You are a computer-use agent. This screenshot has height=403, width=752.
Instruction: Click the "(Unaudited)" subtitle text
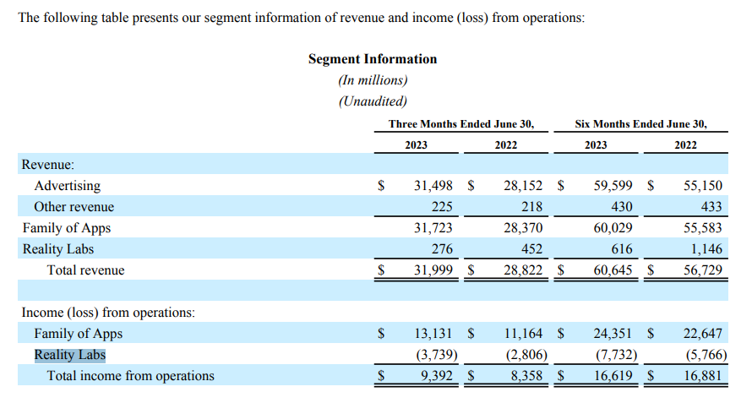click(372, 101)
